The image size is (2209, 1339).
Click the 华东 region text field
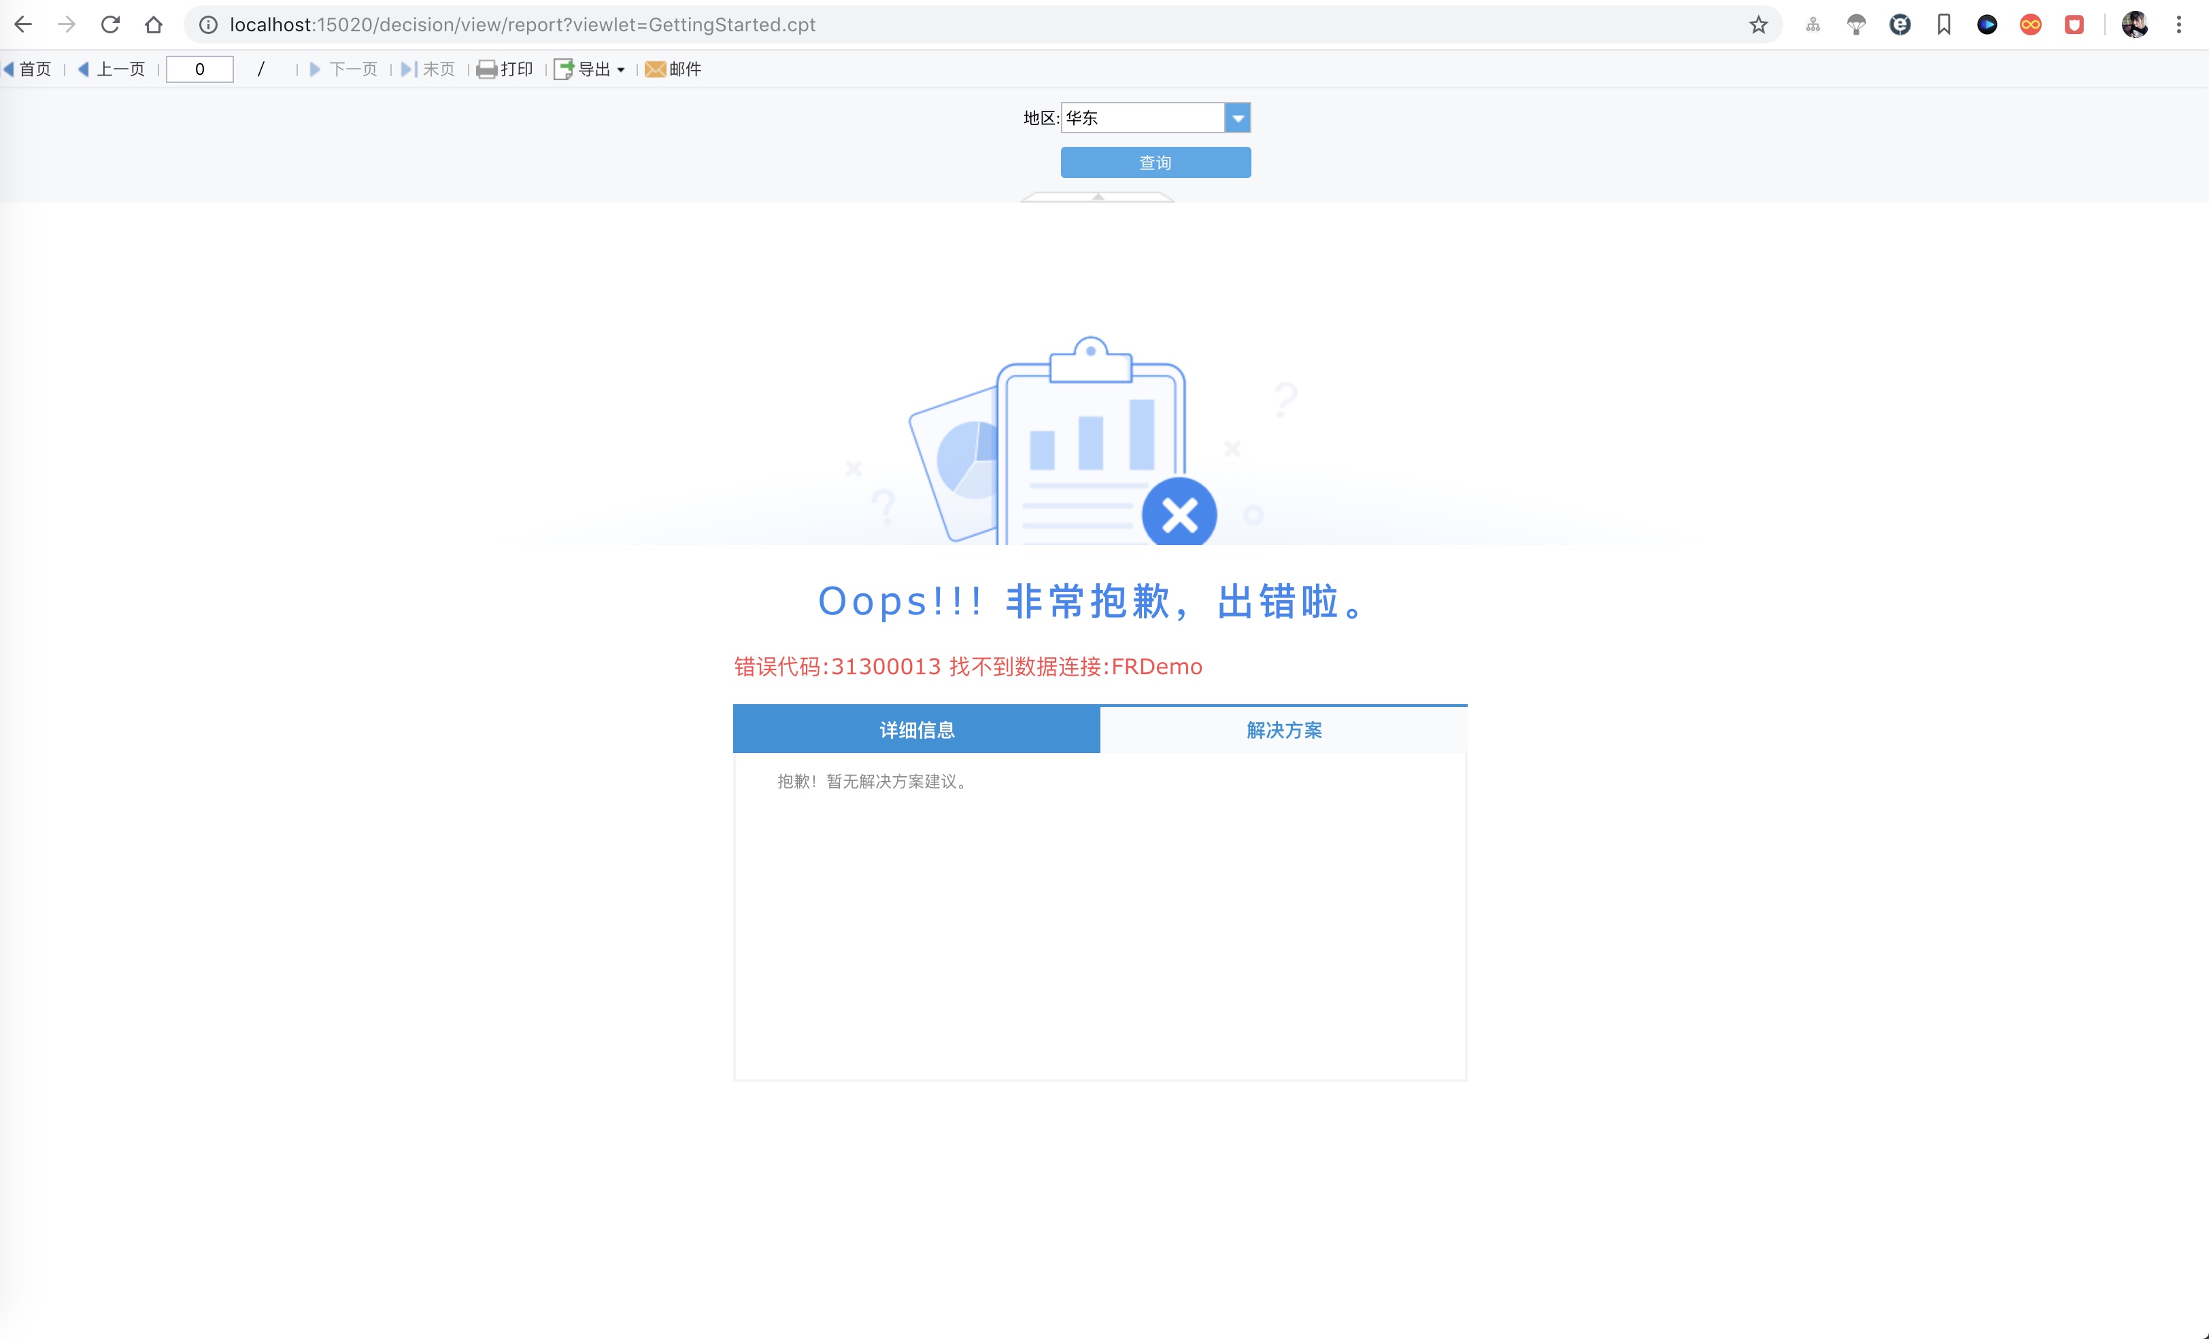[x=1142, y=118]
